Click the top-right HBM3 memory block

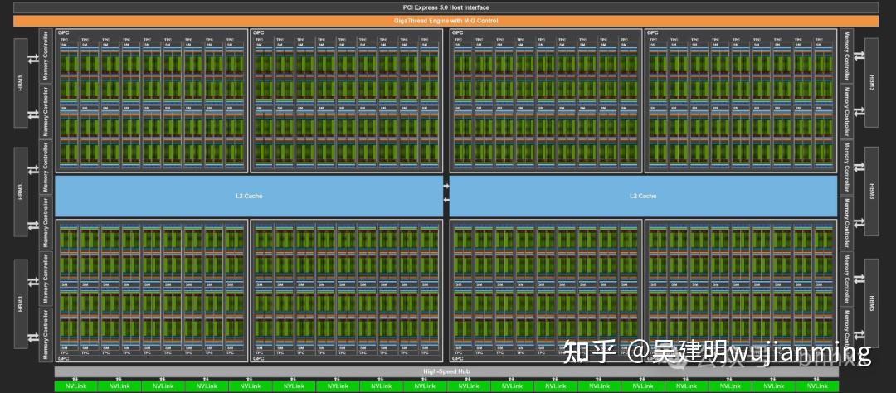tap(871, 84)
